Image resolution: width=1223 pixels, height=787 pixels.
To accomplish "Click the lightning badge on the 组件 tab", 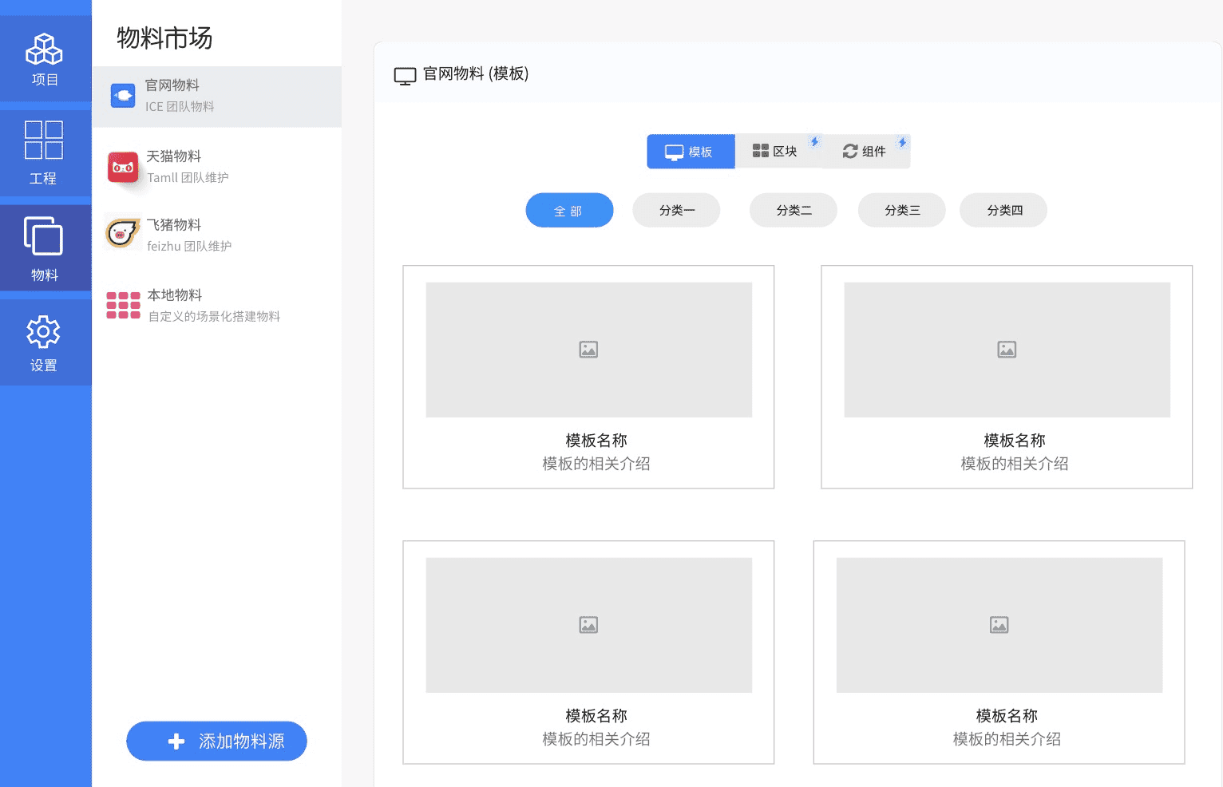I will pos(902,142).
